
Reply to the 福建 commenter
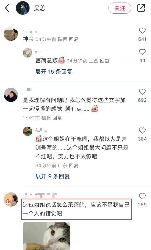click(x=57, y=118)
